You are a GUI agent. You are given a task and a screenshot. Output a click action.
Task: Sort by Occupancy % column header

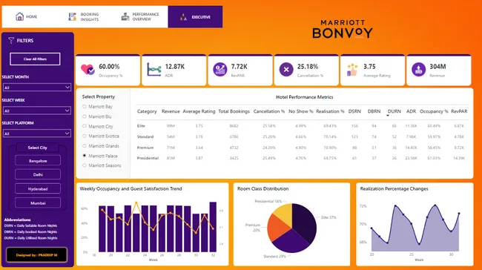[434, 111]
